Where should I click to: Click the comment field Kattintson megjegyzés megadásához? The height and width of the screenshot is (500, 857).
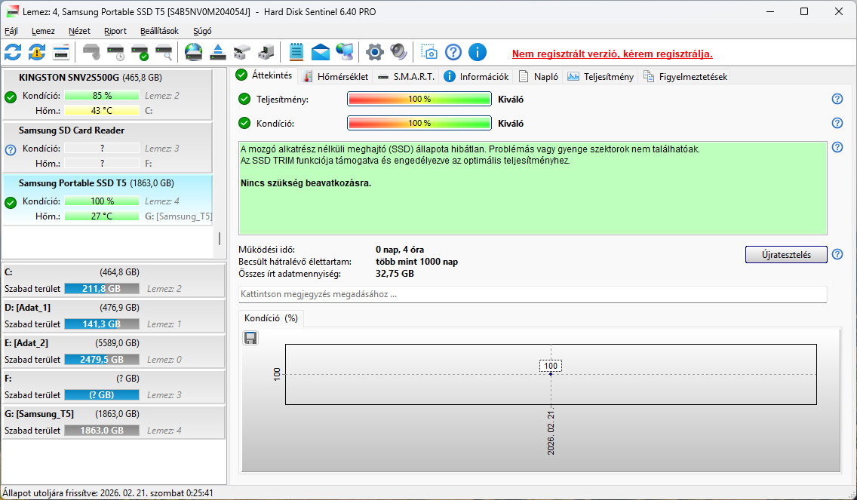click(x=533, y=294)
